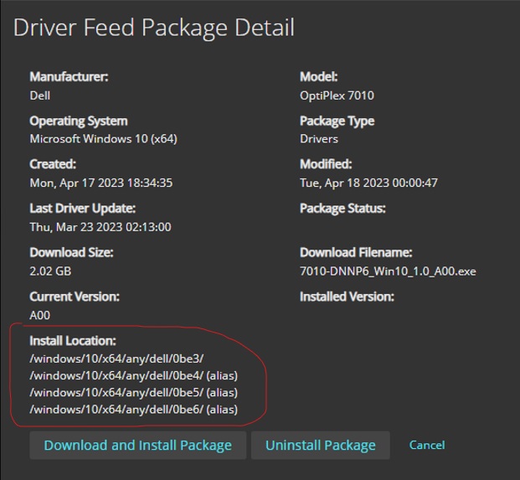Select the Driver Feed Package Detail heading
Image resolution: width=520 pixels, height=480 pixels.
click(154, 27)
